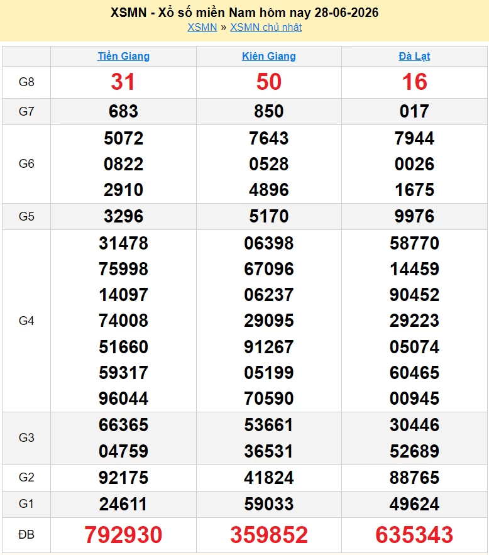The height and width of the screenshot is (555, 489).
Task: Select G6 number 4896
Action: click(x=269, y=190)
